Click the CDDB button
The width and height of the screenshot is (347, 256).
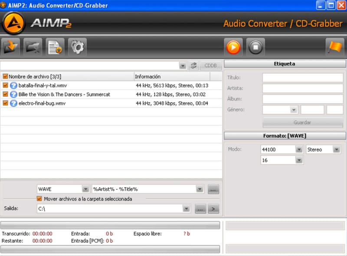tap(211, 65)
